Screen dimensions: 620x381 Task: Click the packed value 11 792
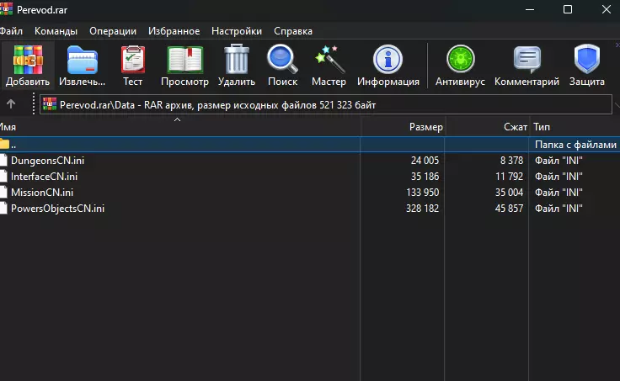click(509, 177)
